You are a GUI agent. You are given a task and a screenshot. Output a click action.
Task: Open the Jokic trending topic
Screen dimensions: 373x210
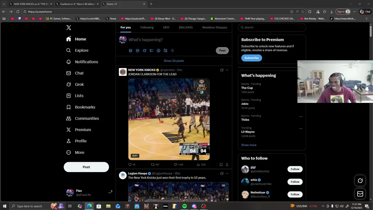tap(245, 104)
